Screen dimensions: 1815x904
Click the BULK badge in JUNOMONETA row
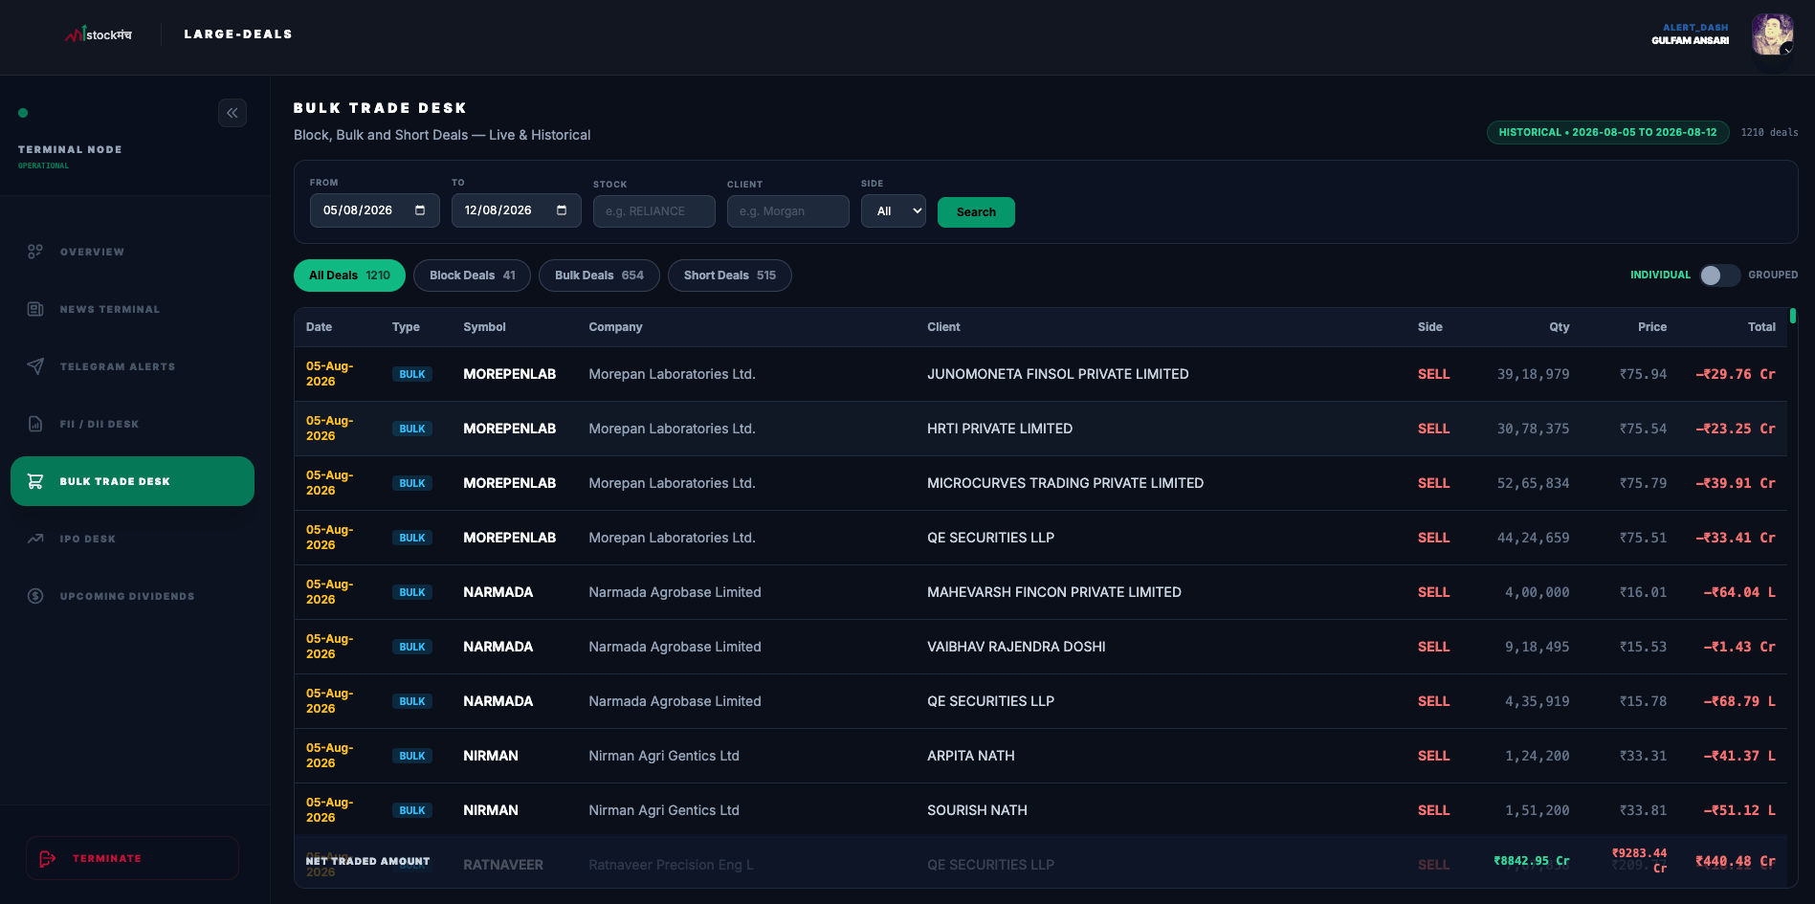412,374
